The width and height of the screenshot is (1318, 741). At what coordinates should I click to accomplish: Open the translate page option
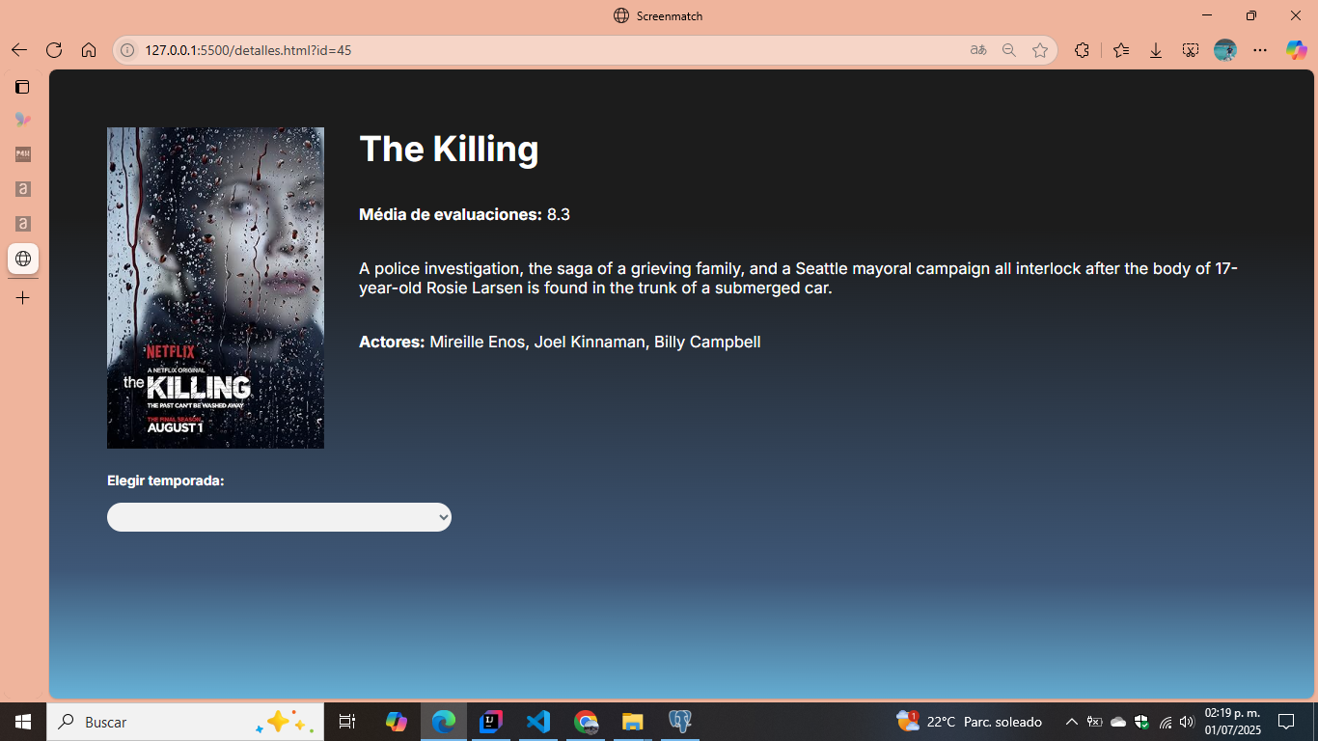click(x=978, y=50)
